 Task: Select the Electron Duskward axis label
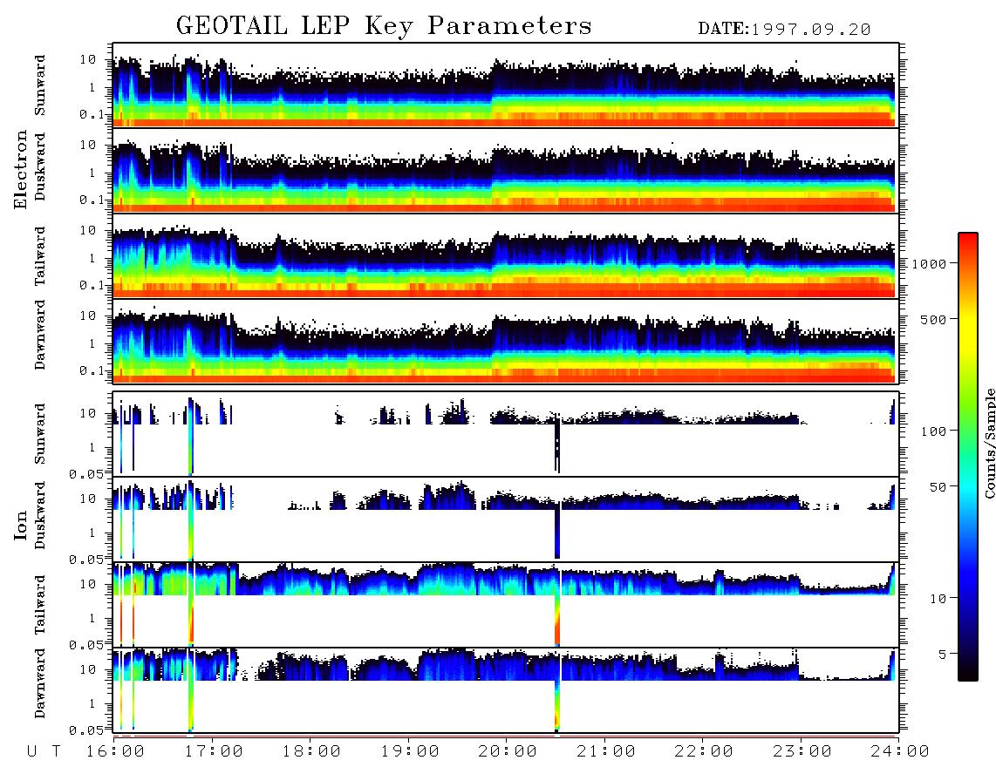point(40,167)
